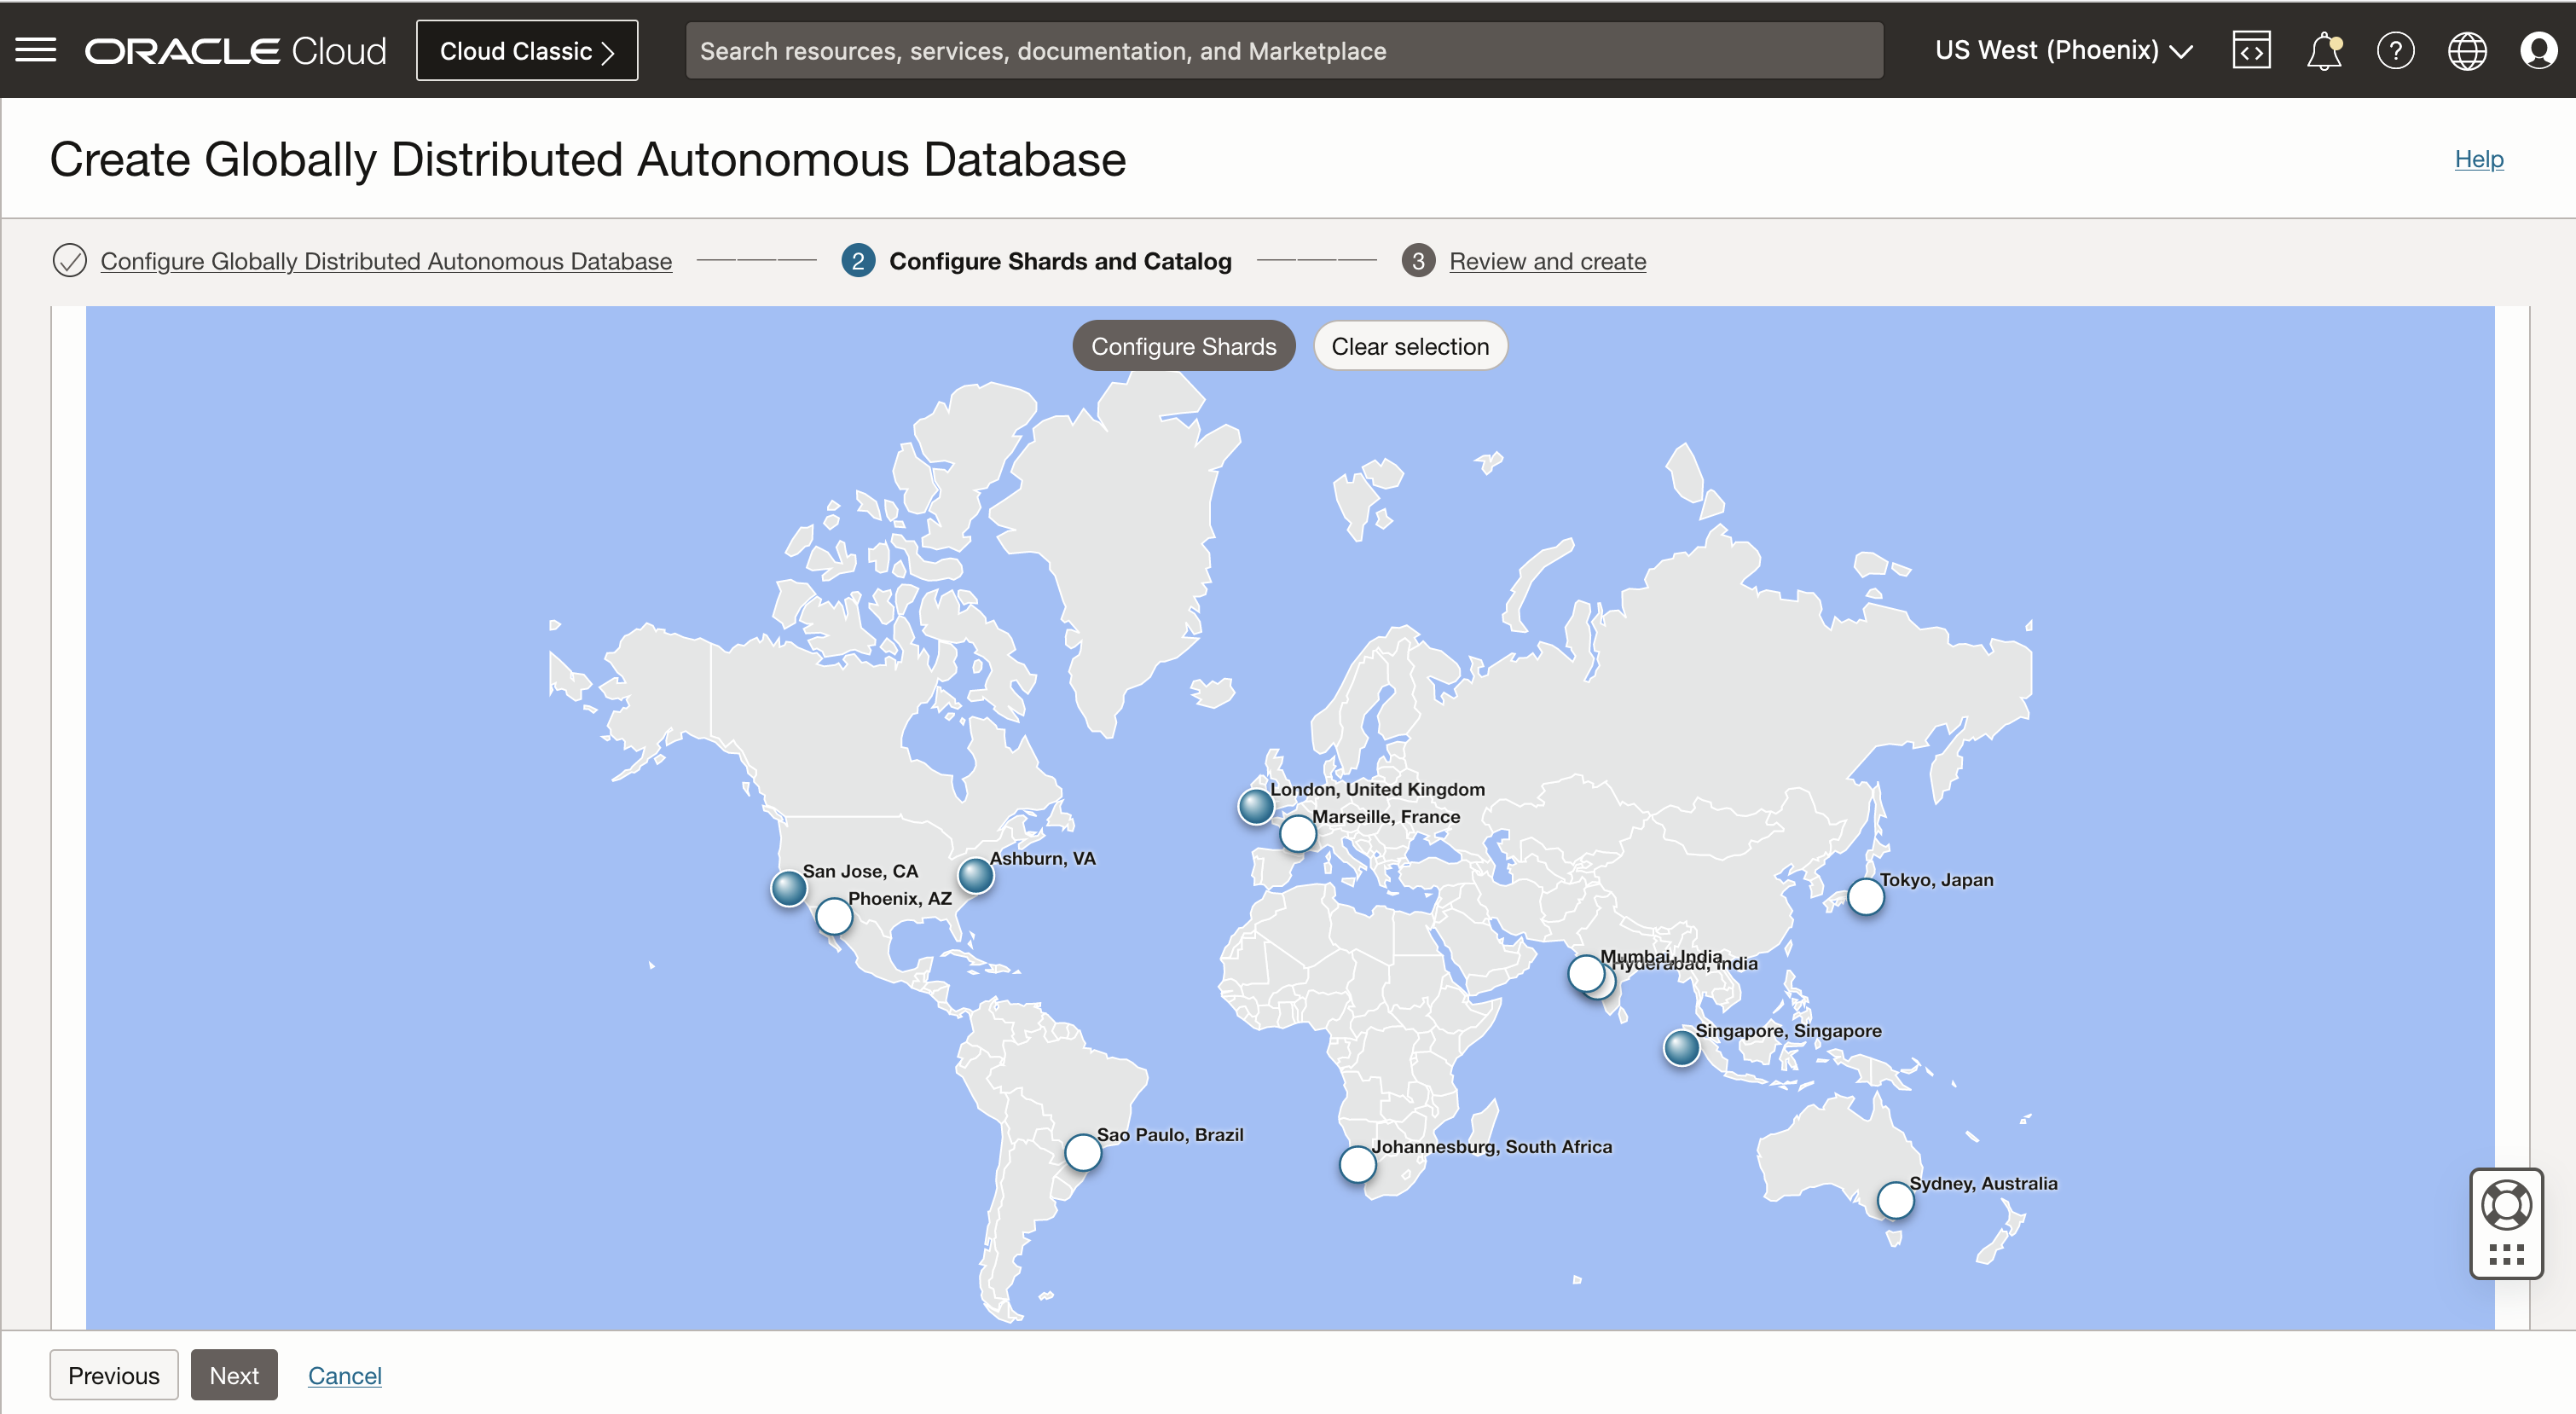2576x1414 pixels.
Task: Open the notifications bell
Action: click(x=2324, y=50)
